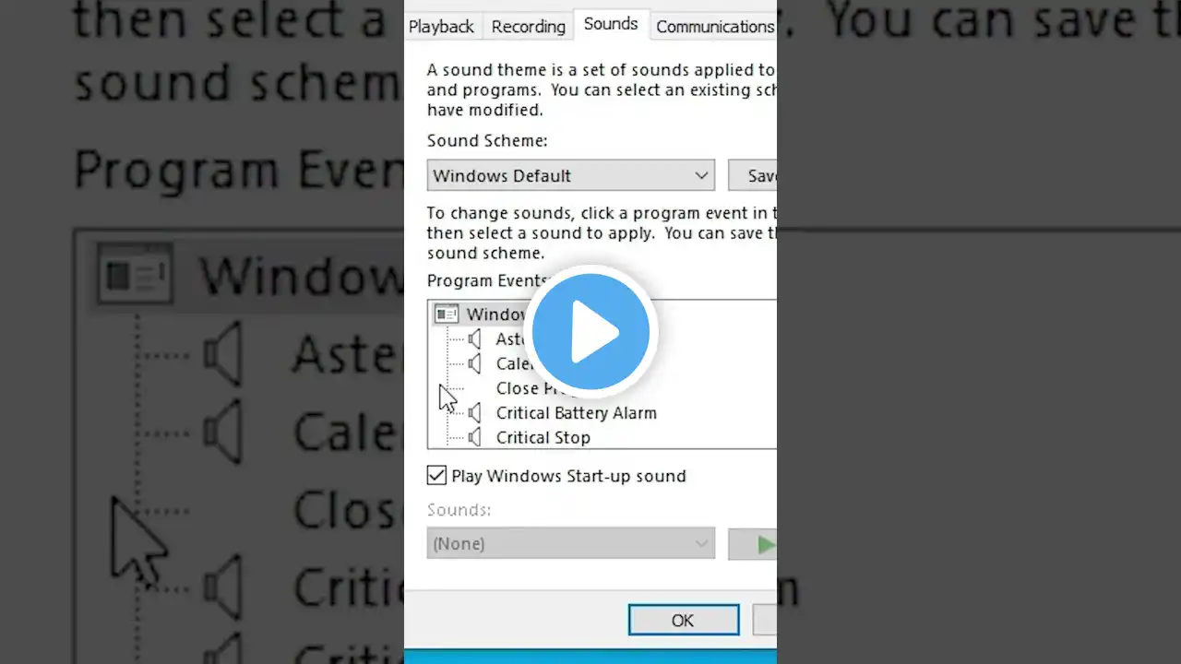Image resolution: width=1181 pixels, height=664 pixels.
Task: Click the speaker icon beside Critical Battery Alarm
Action: tap(474, 413)
